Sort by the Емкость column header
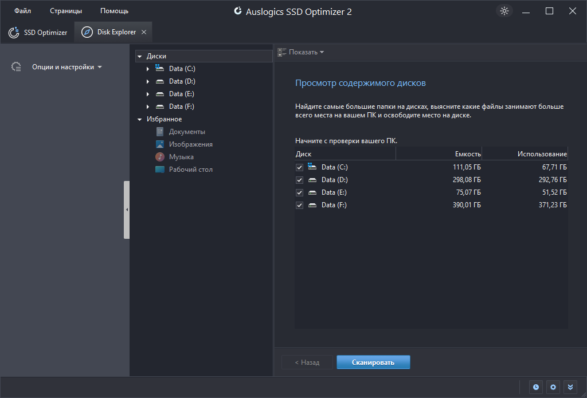The image size is (587, 398). 439,153
